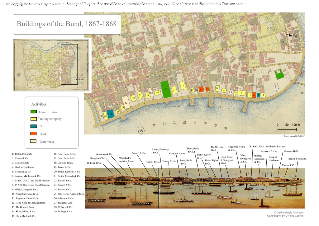Viewport: 319px width, 226px height.
Task: Click the Customs House label above the panorama
Action: point(177,153)
